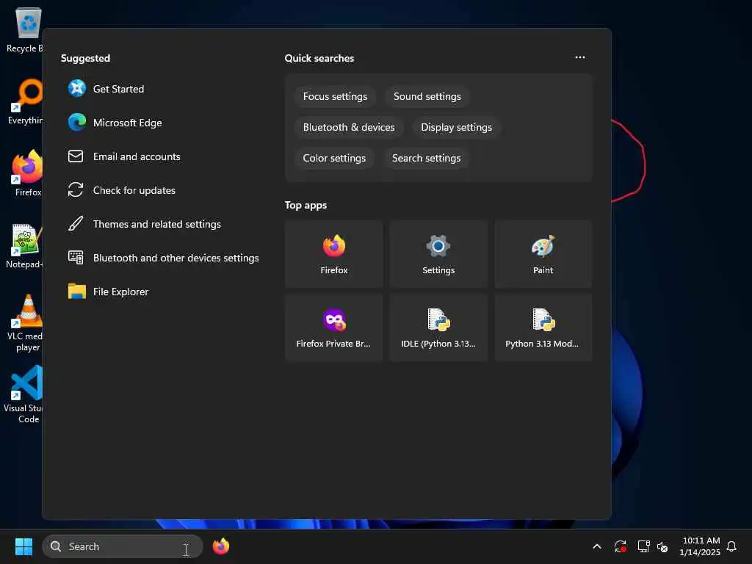Select Search settings quick search

click(x=426, y=158)
